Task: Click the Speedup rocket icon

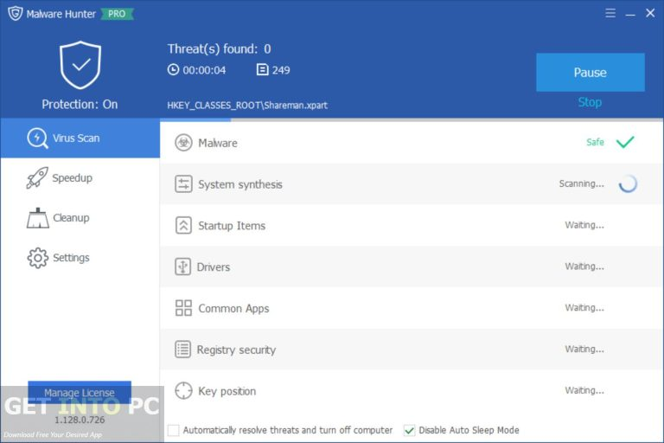Action: click(37, 177)
